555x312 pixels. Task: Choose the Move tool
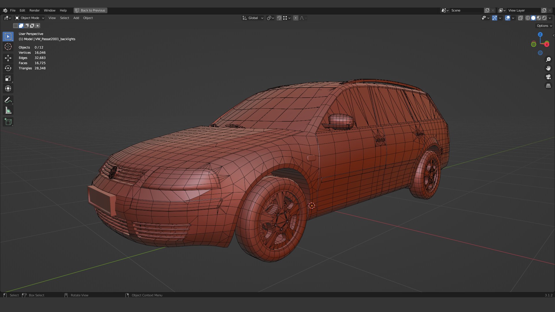point(8,58)
